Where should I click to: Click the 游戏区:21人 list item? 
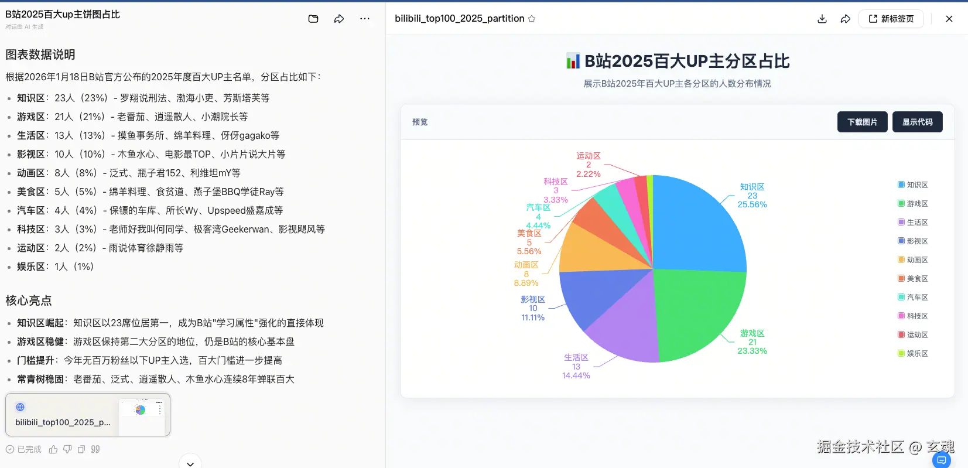(132, 117)
